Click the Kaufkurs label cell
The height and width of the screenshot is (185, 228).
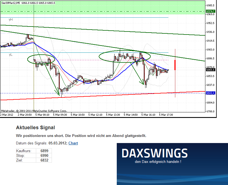26,151
